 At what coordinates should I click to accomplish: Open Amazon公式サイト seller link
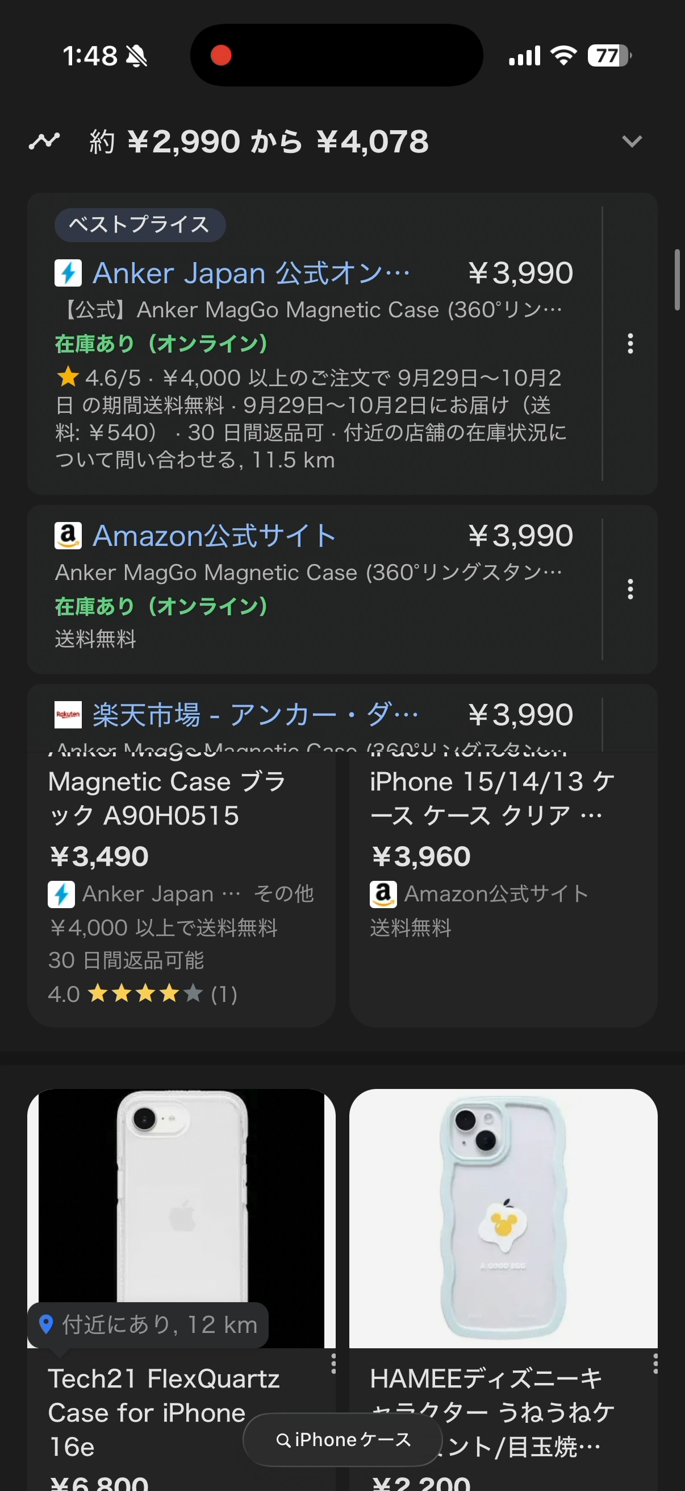214,536
